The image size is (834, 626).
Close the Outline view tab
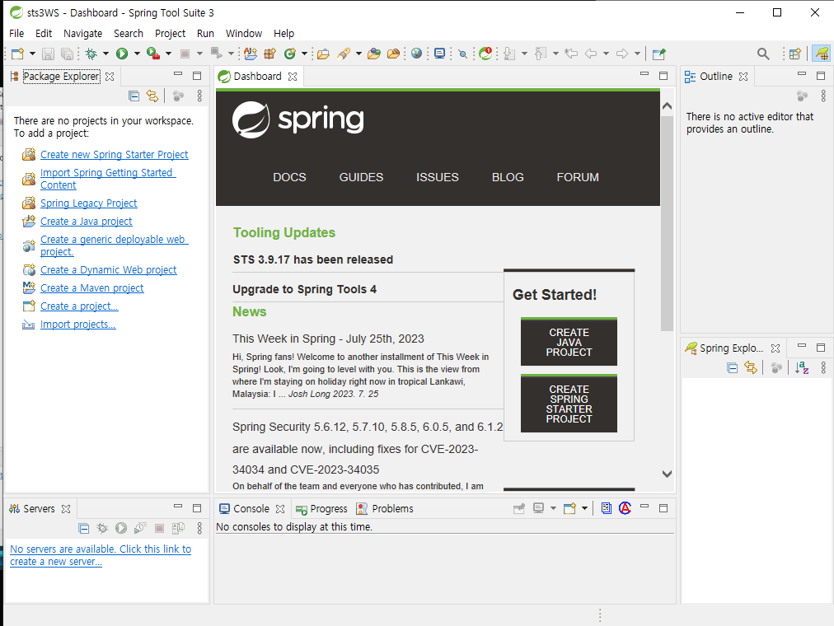tap(743, 77)
